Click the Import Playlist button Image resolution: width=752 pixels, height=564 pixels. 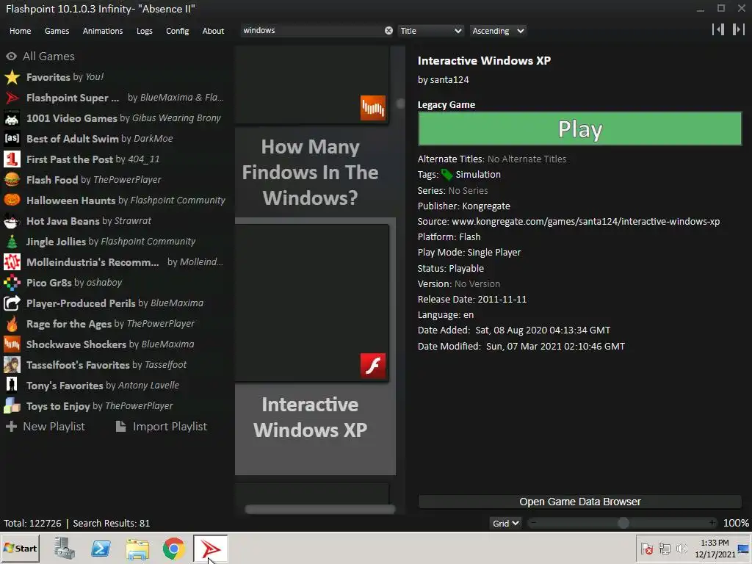[162, 427]
